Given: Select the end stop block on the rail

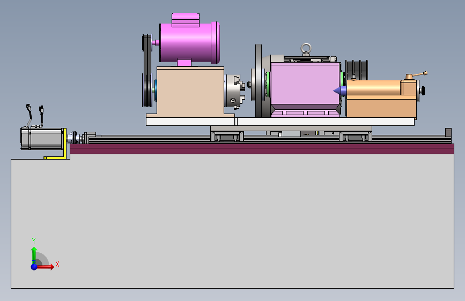Looking at the screenshot, I should coord(448,132).
